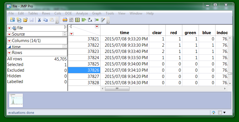Select highlighted row number 37826

pos(84,70)
